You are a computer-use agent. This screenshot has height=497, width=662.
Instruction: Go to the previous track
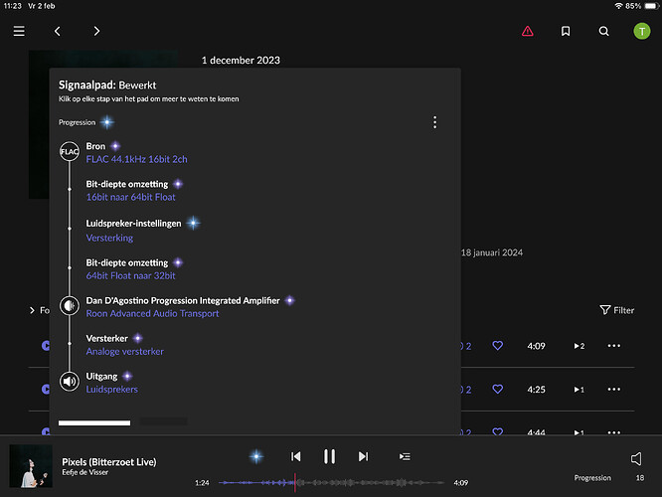click(295, 456)
